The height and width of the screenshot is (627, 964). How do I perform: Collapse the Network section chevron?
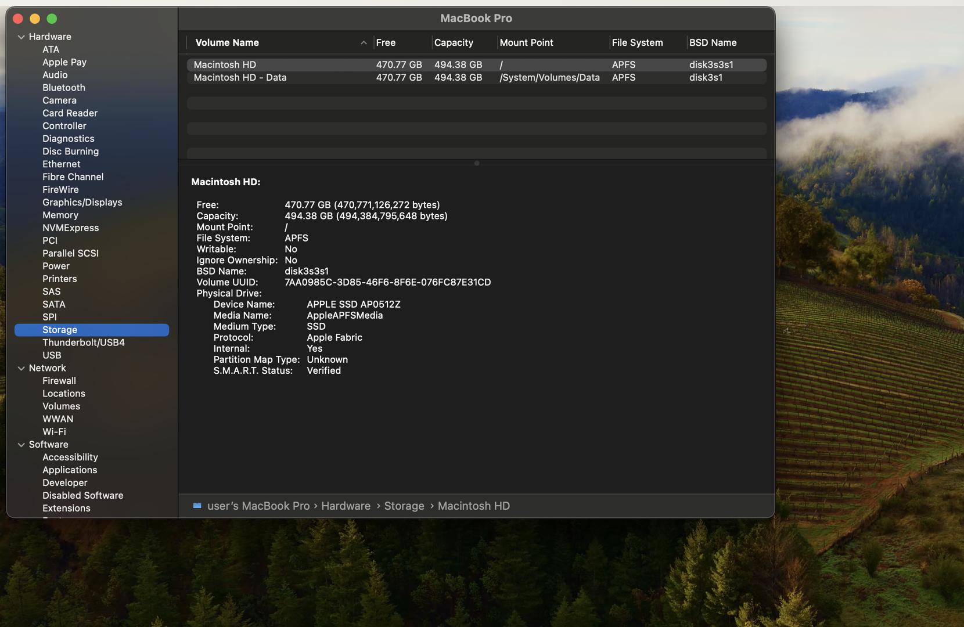pyautogui.click(x=21, y=368)
